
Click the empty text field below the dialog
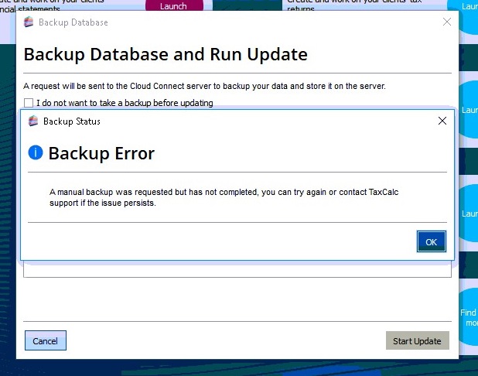pos(237,270)
